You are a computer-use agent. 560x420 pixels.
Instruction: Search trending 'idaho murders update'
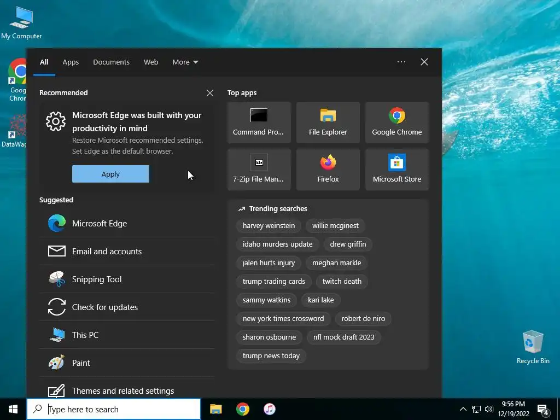(277, 244)
